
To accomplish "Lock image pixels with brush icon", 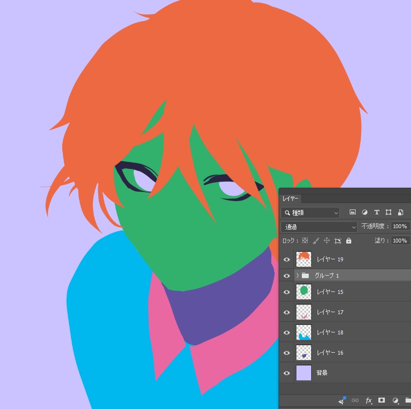I will 316,241.
